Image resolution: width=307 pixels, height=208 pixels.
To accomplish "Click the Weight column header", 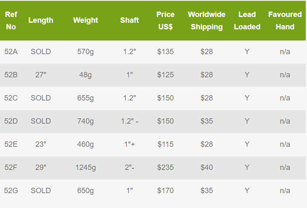I will pyautogui.click(x=86, y=20).
